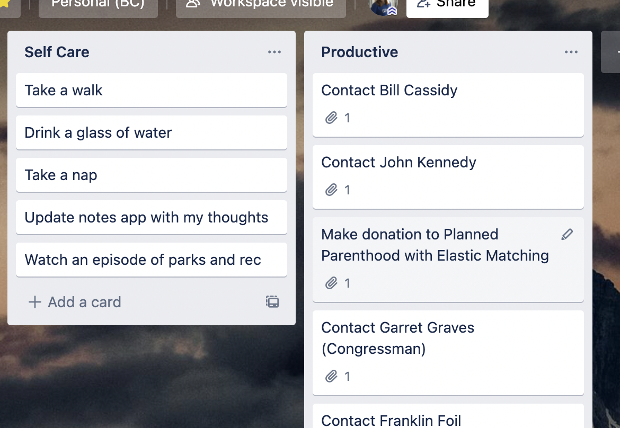Click the attachment icon on Contact John Kennedy

[331, 190]
